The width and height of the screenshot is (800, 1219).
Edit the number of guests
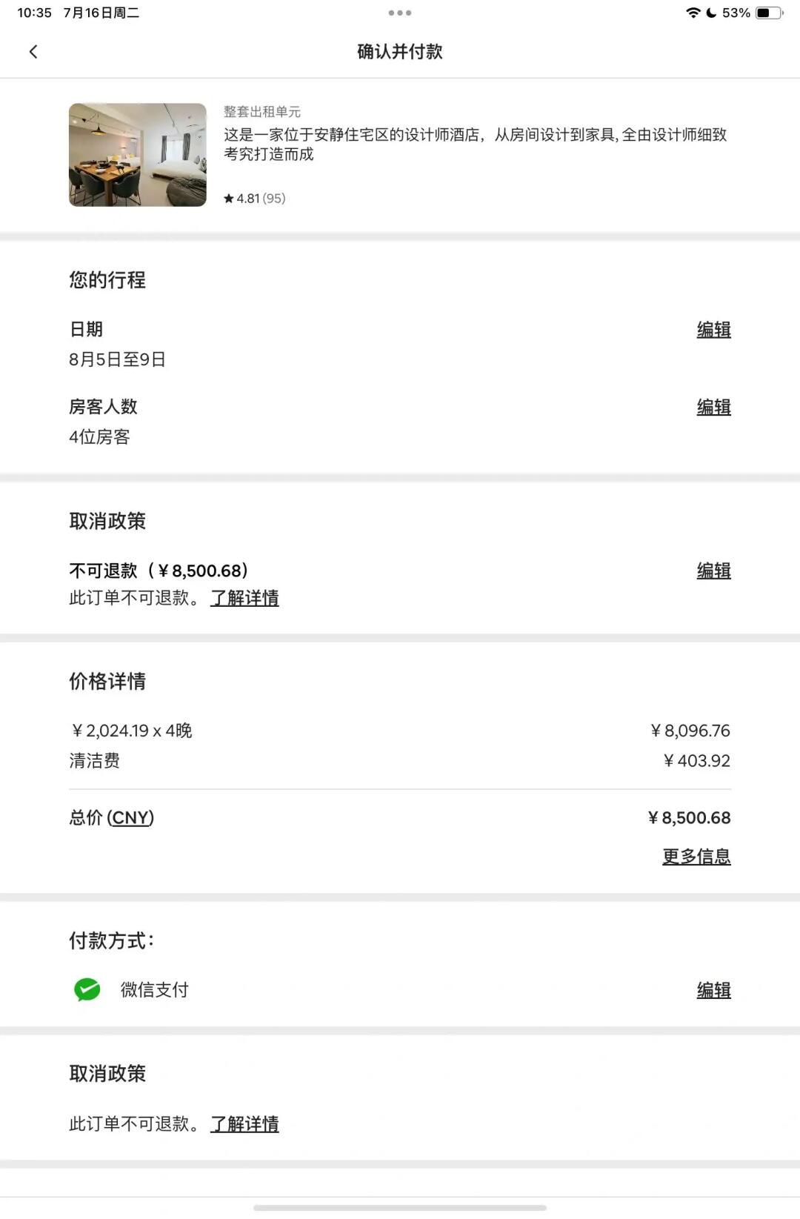coord(713,407)
